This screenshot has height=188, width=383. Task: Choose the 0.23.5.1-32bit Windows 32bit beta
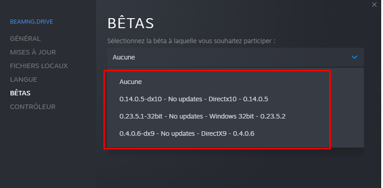pos(202,116)
